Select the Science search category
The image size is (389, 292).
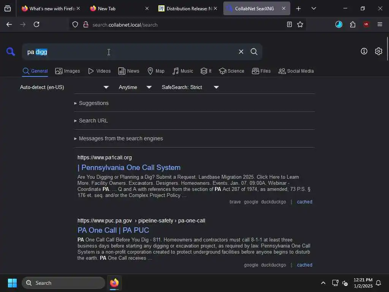tap(231, 71)
